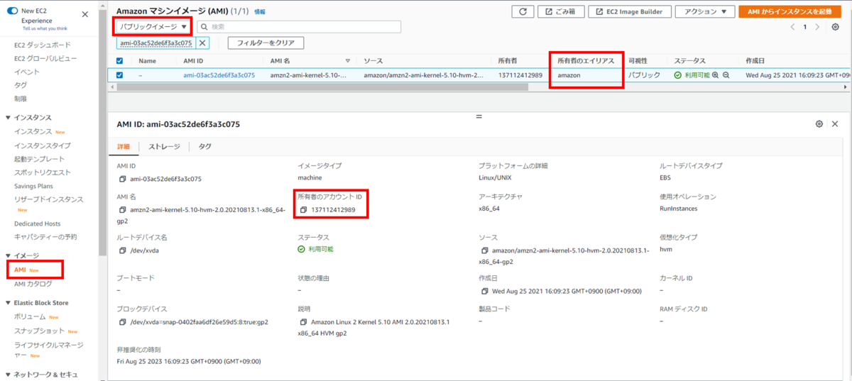Open EC2 グローバルビュー page

[x=45, y=58]
